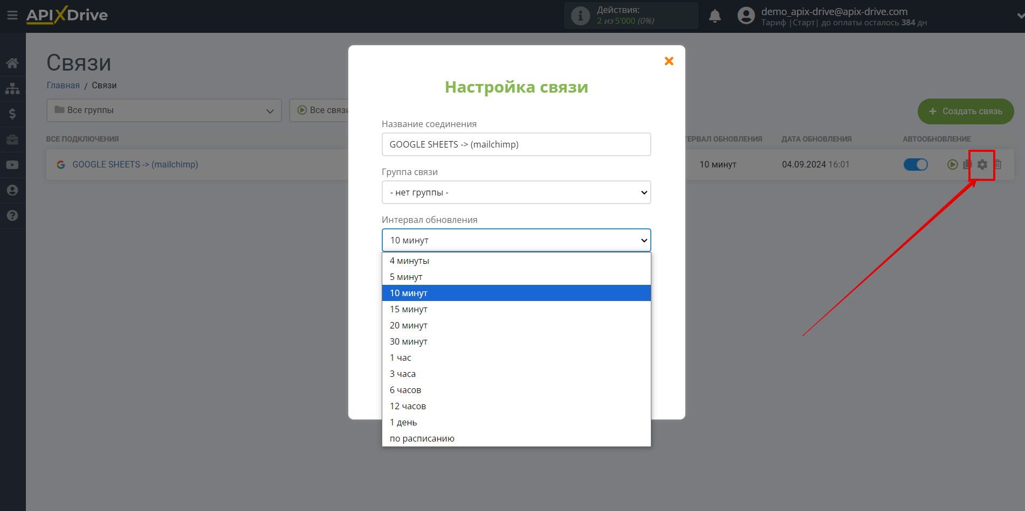Open the hamburger menu icon
The height and width of the screenshot is (511, 1025).
point(12,15)
